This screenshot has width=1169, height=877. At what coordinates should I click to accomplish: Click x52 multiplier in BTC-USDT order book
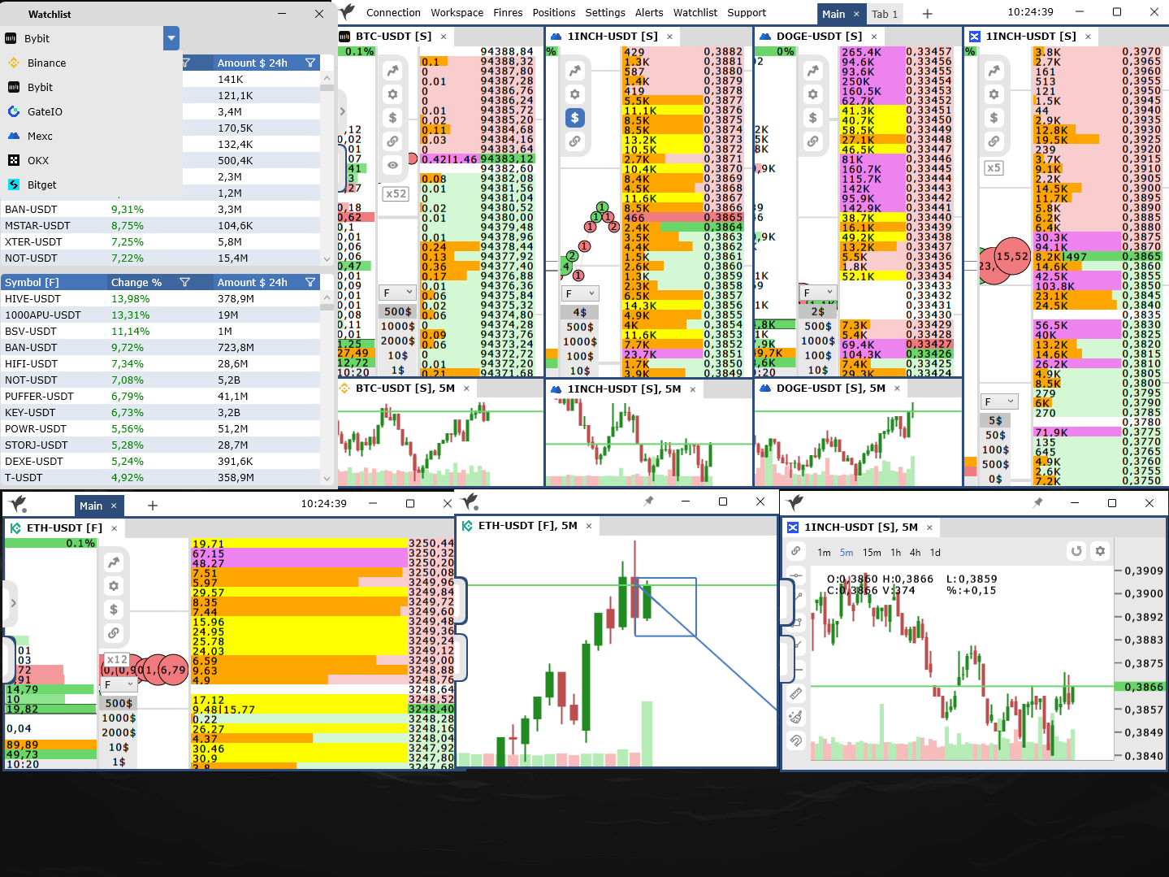396,193
